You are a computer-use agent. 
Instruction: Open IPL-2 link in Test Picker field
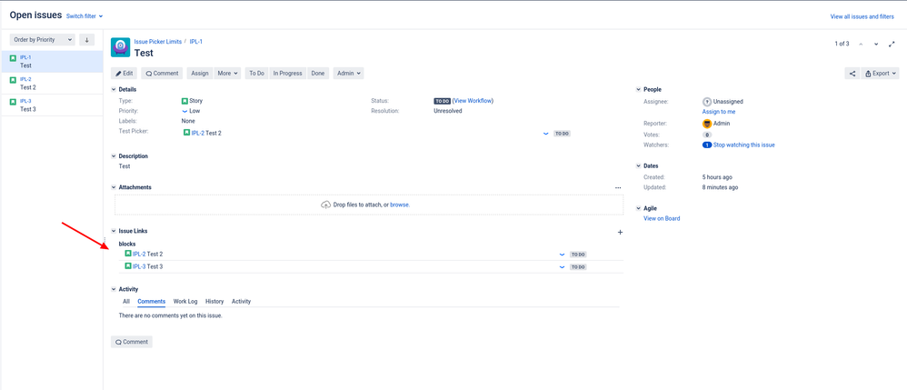point(198,133)
